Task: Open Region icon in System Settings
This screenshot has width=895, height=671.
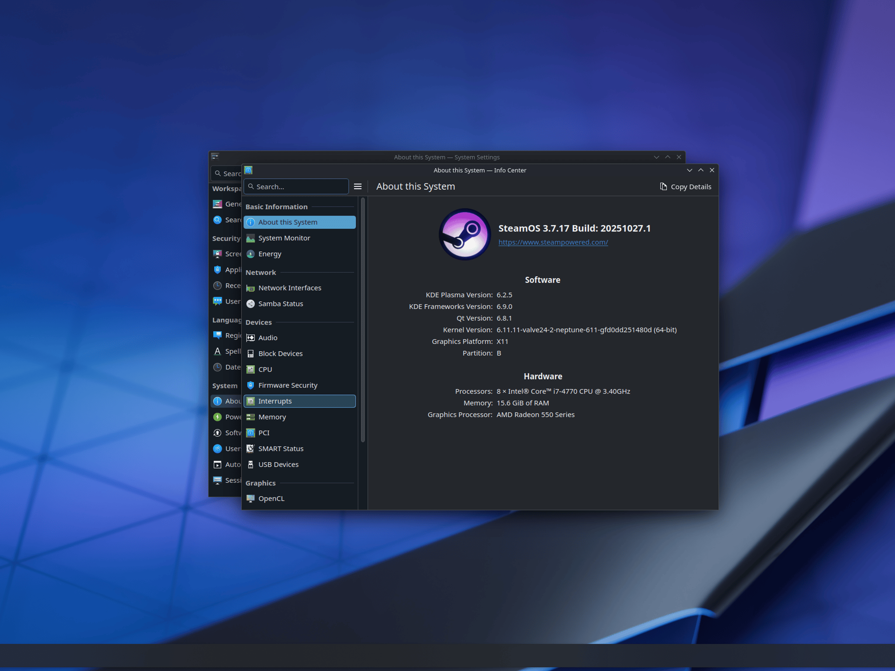Action: point(217,335)
